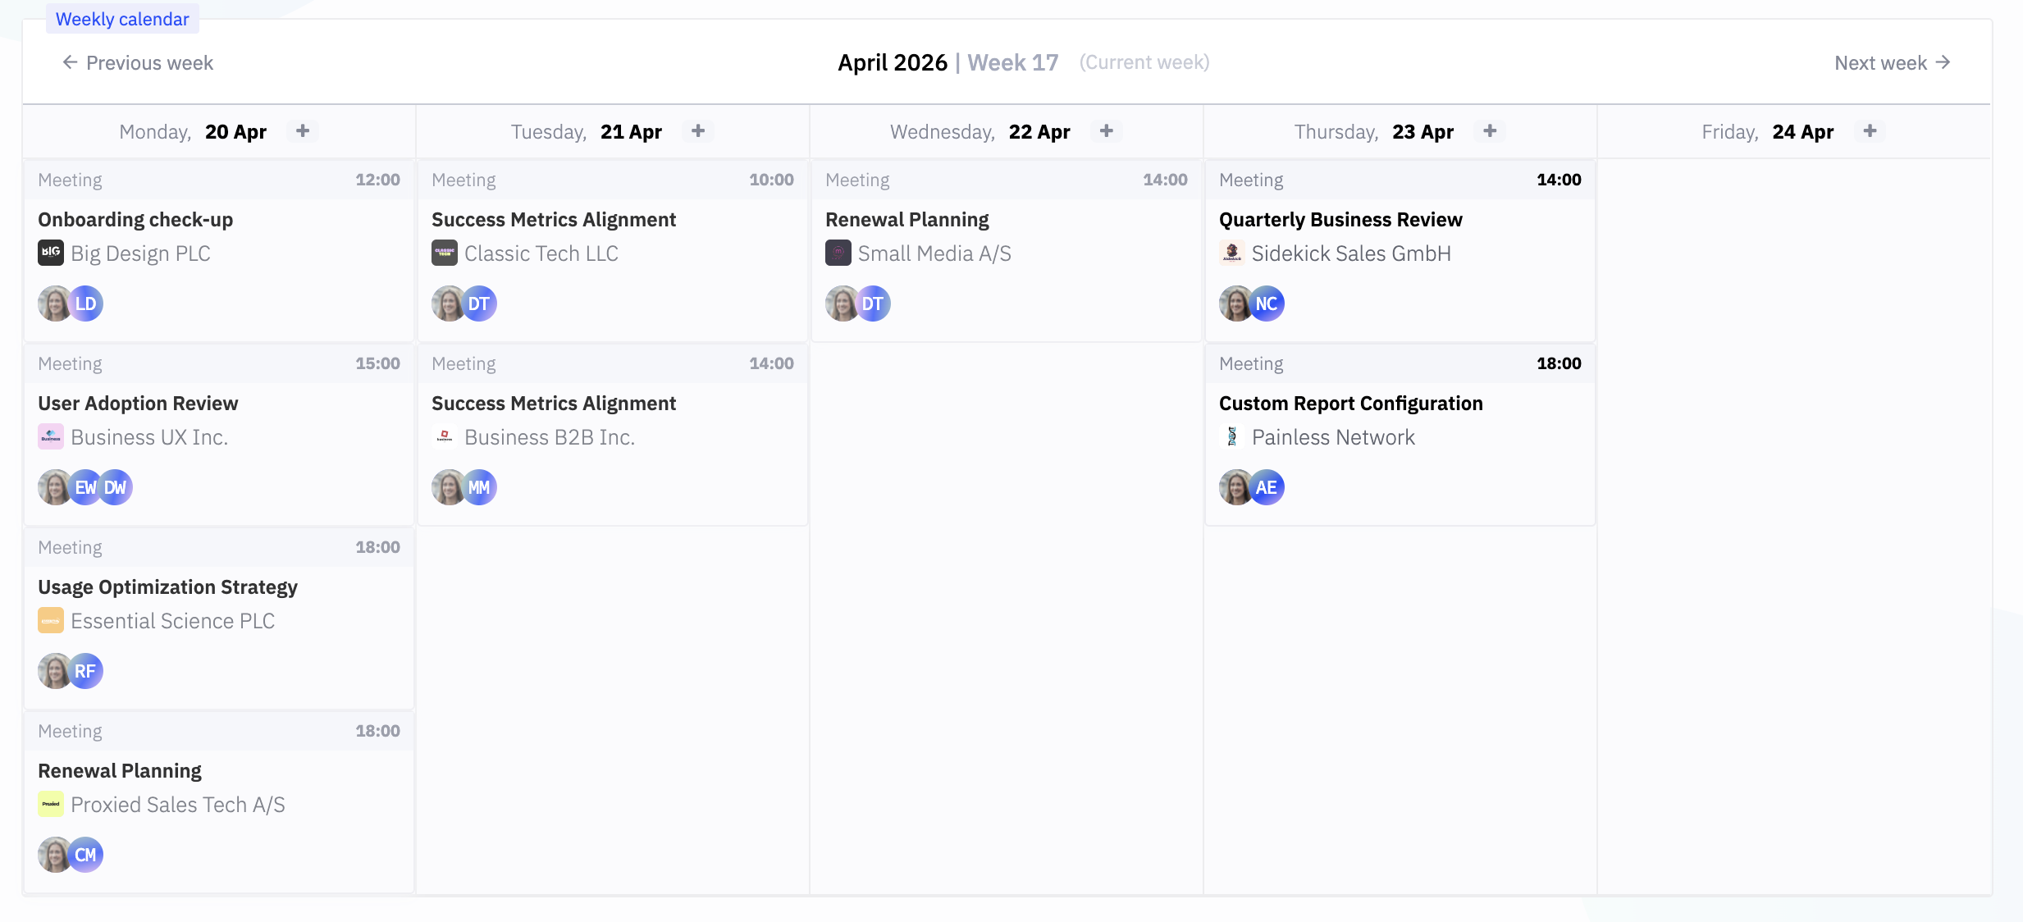This screenshot has width=2023, height=922.
Task: Click the Big Design PLC logo icon
Action: (x=51, y=253)
